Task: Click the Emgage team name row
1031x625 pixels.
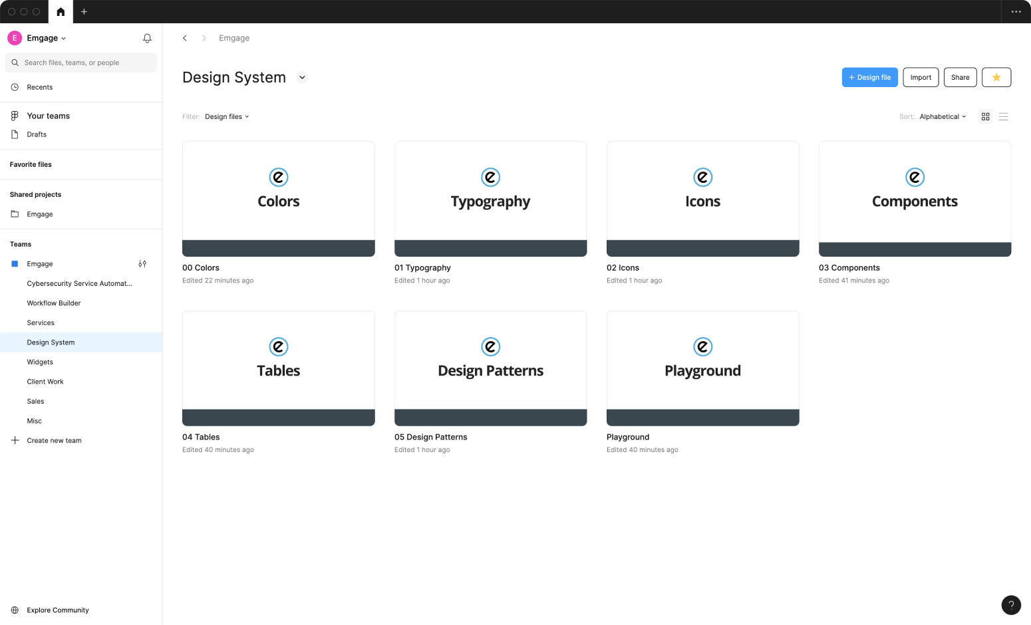Action: tap(81, 264)
